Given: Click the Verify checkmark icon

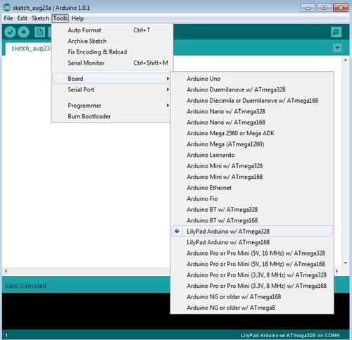Looking at the screenshot, I should (x=10, y=32).
